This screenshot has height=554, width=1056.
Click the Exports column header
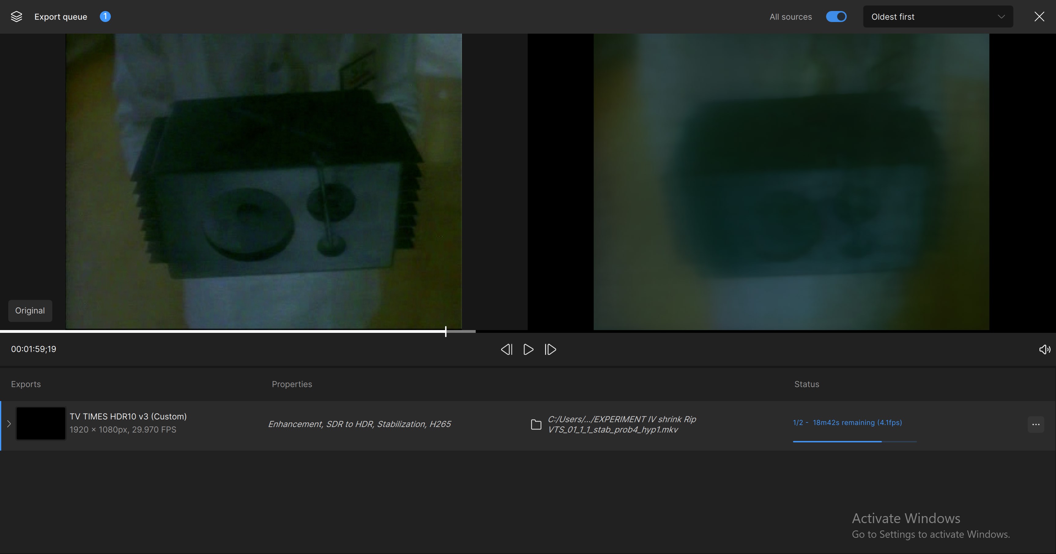click(x=26, y=384)
